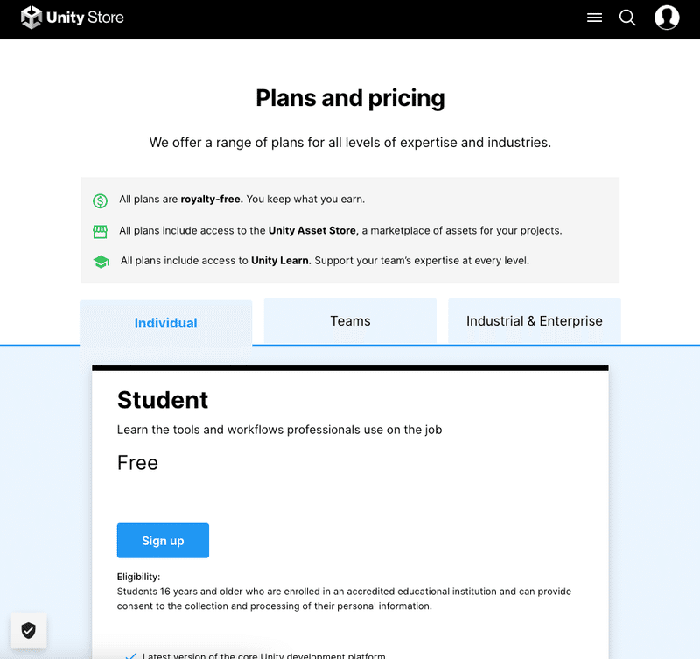Click the Eligibility label in Student card
This screenshot has height=659, width=700.
click(138, 577)
